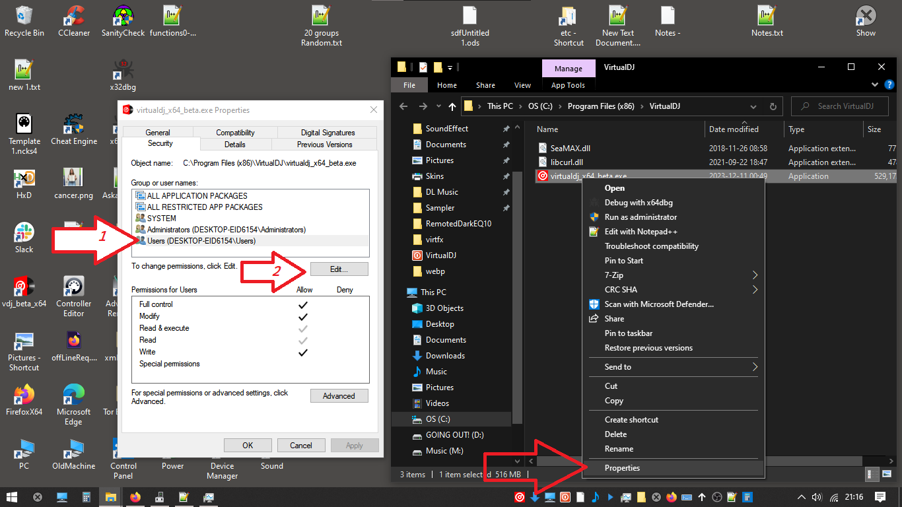Image resolution: width=902 pixels, height=507 pixels.
Task: Select the Slack desktop icon
Action: [x=24, y=236]
